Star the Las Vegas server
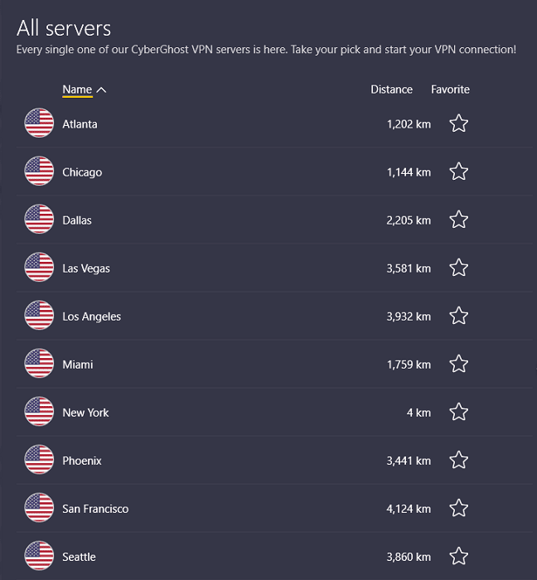This screenshot has height=580, width=537. [x=458, y=268]
